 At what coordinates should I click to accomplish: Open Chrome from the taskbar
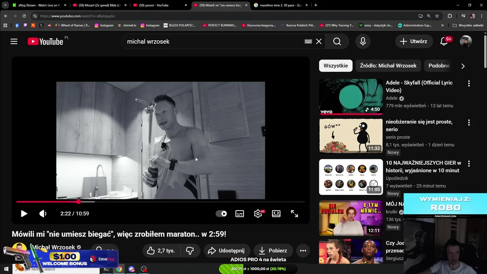point(119,269)
